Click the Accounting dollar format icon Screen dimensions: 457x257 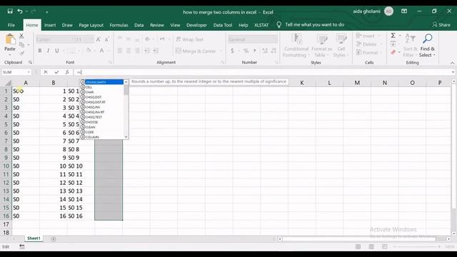(x=232, y=51)
